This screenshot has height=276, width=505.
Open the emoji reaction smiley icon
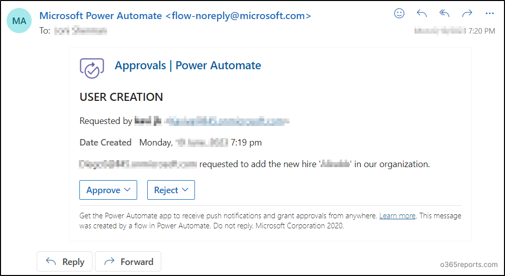pos(399,14)
